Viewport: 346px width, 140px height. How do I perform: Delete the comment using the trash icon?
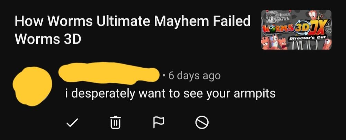click(116, 122)
